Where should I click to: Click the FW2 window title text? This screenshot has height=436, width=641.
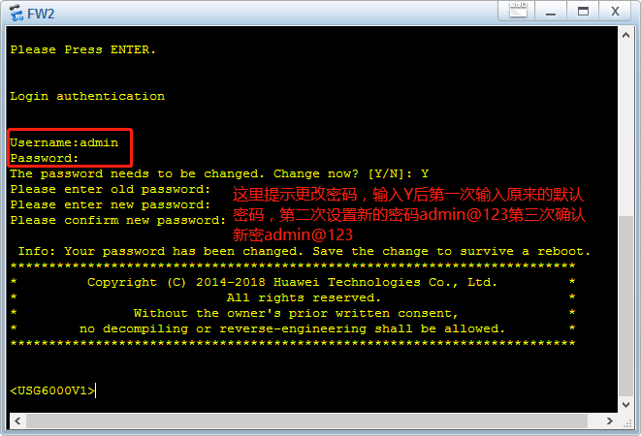(41, 14)
